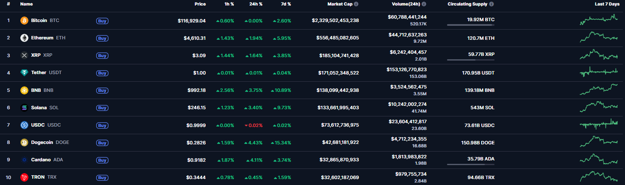Click the Solana coin logo
This screenshot has width=625, height=185.
click(24, 108)
